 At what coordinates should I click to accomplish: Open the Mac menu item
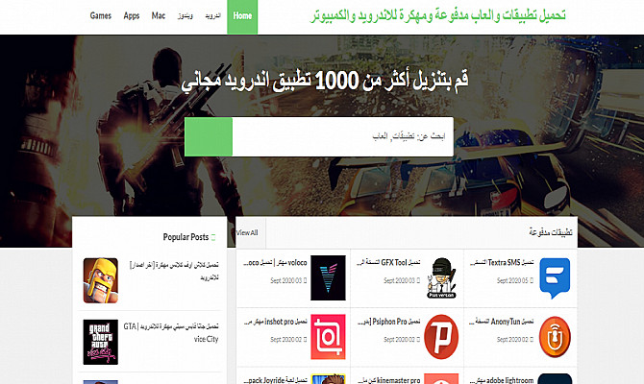[159, 16]
